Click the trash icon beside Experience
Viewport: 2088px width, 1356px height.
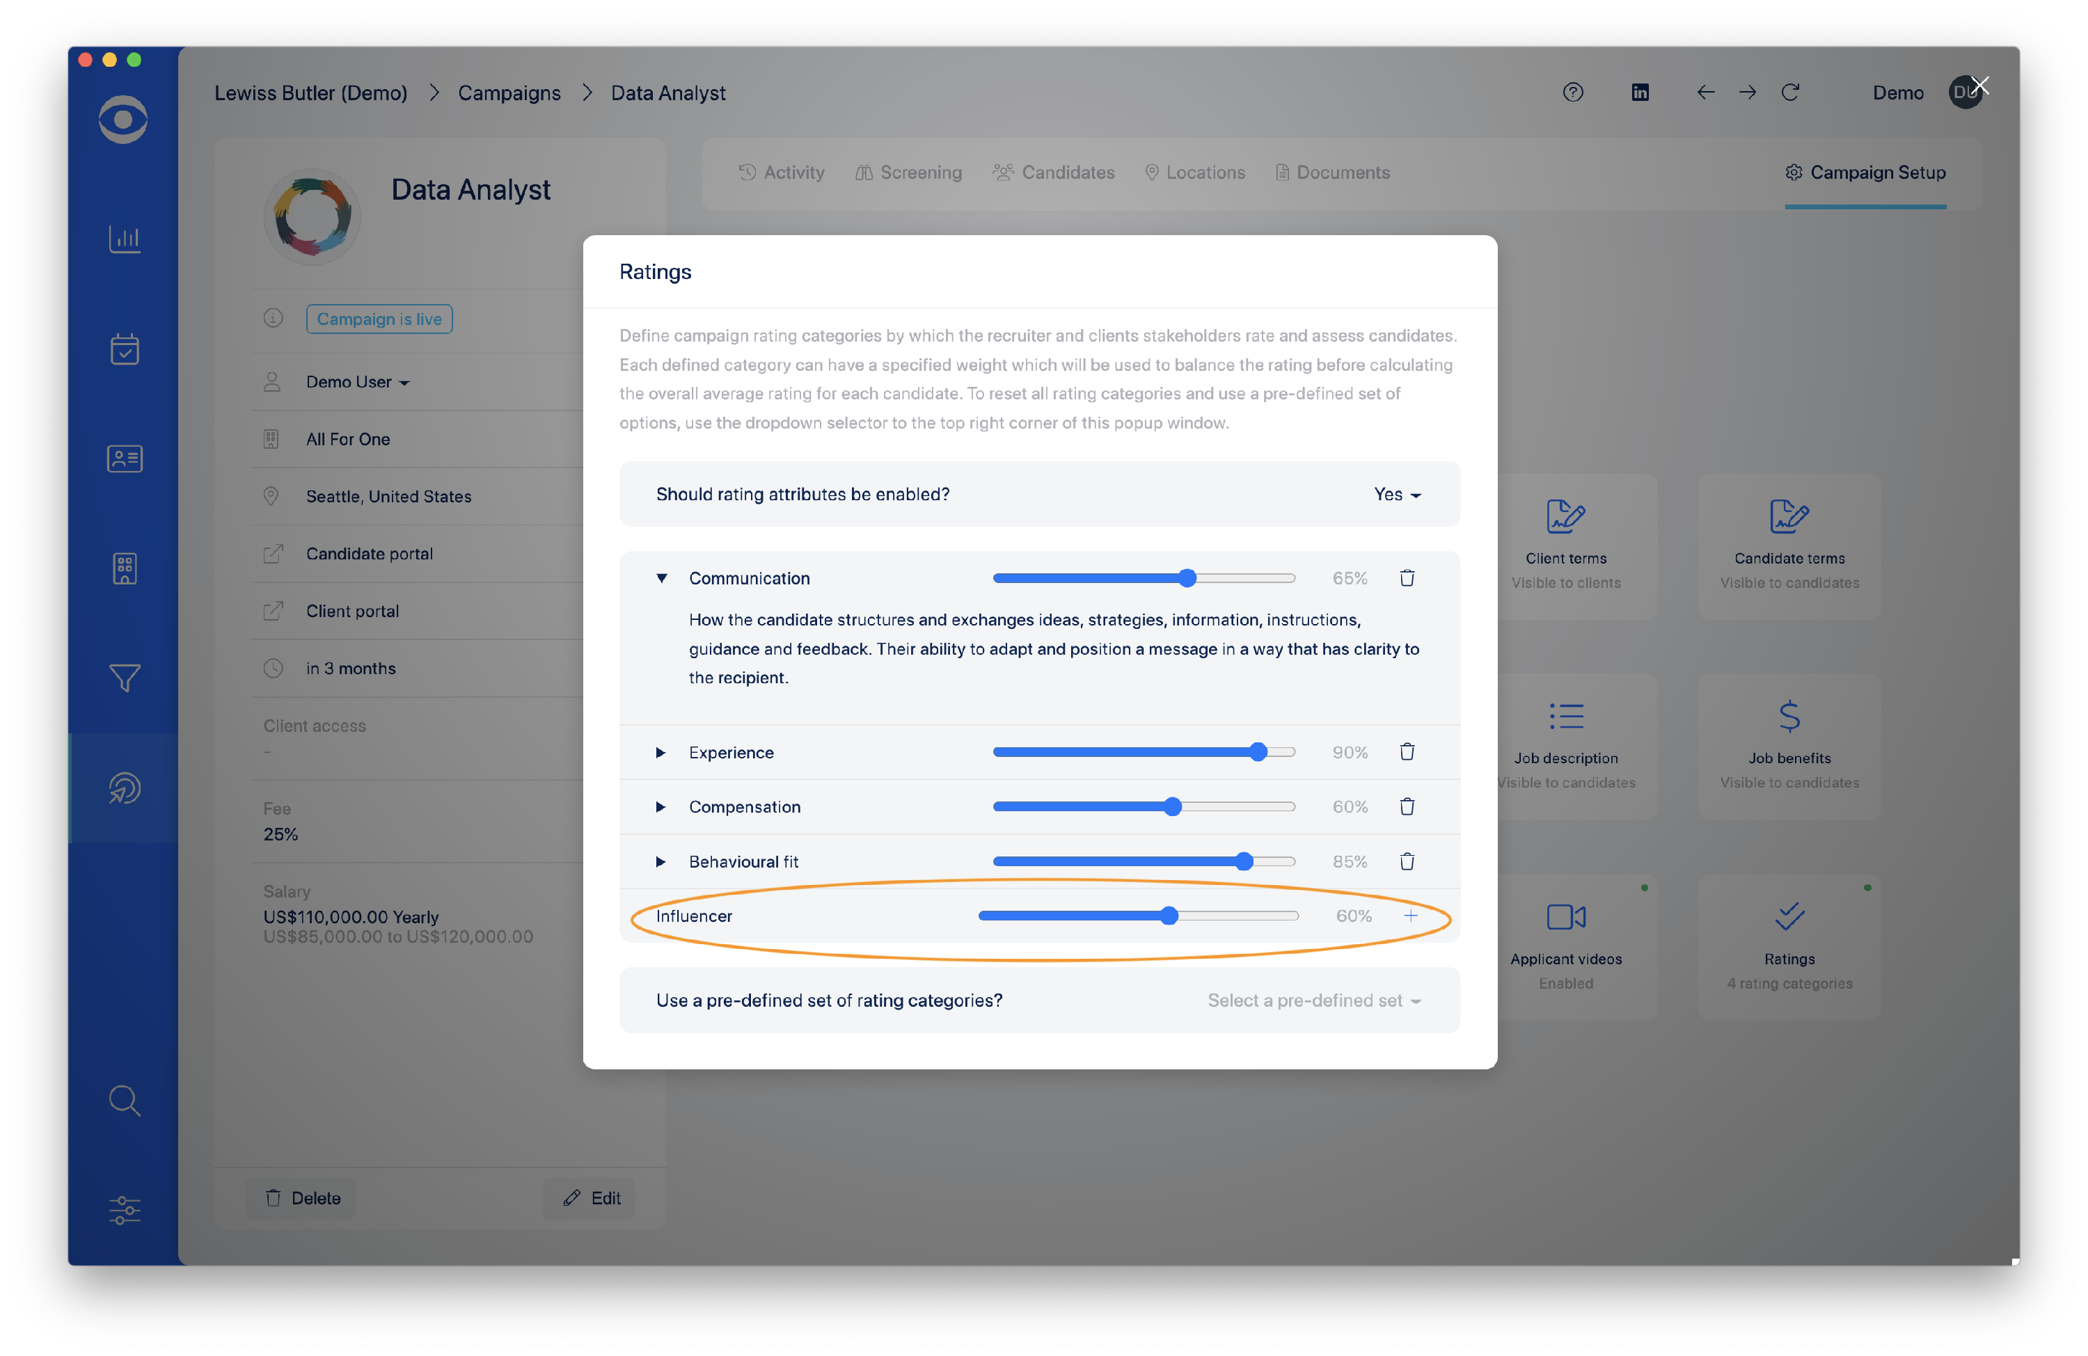pos(1407,751)
